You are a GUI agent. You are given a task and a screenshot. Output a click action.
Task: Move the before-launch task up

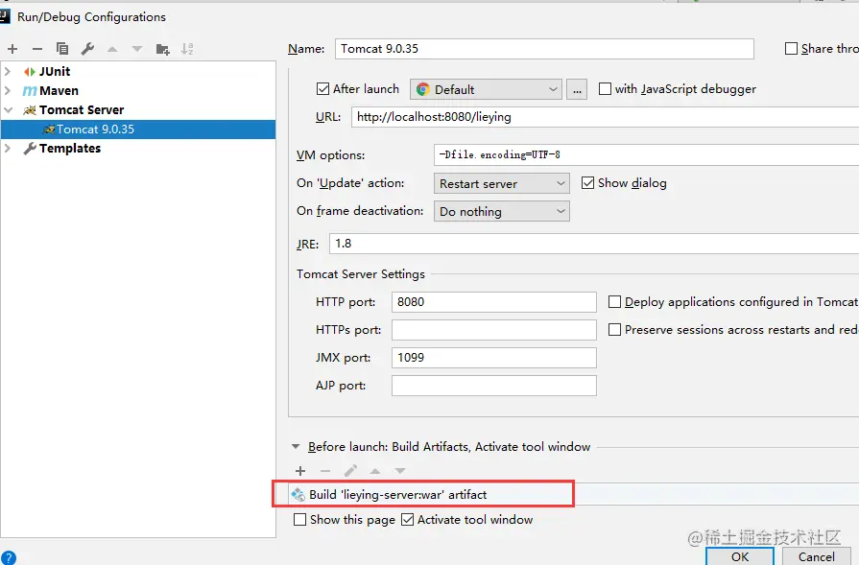(375, 471)
